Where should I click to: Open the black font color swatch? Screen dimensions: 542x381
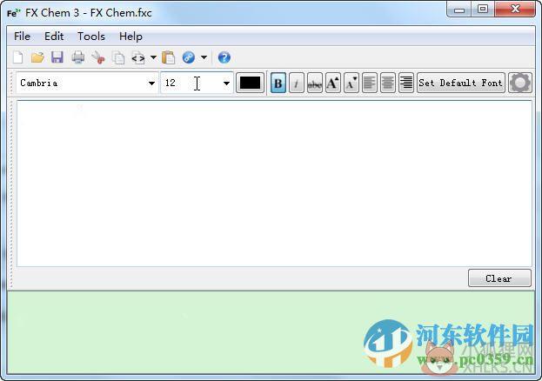[250, 83]
